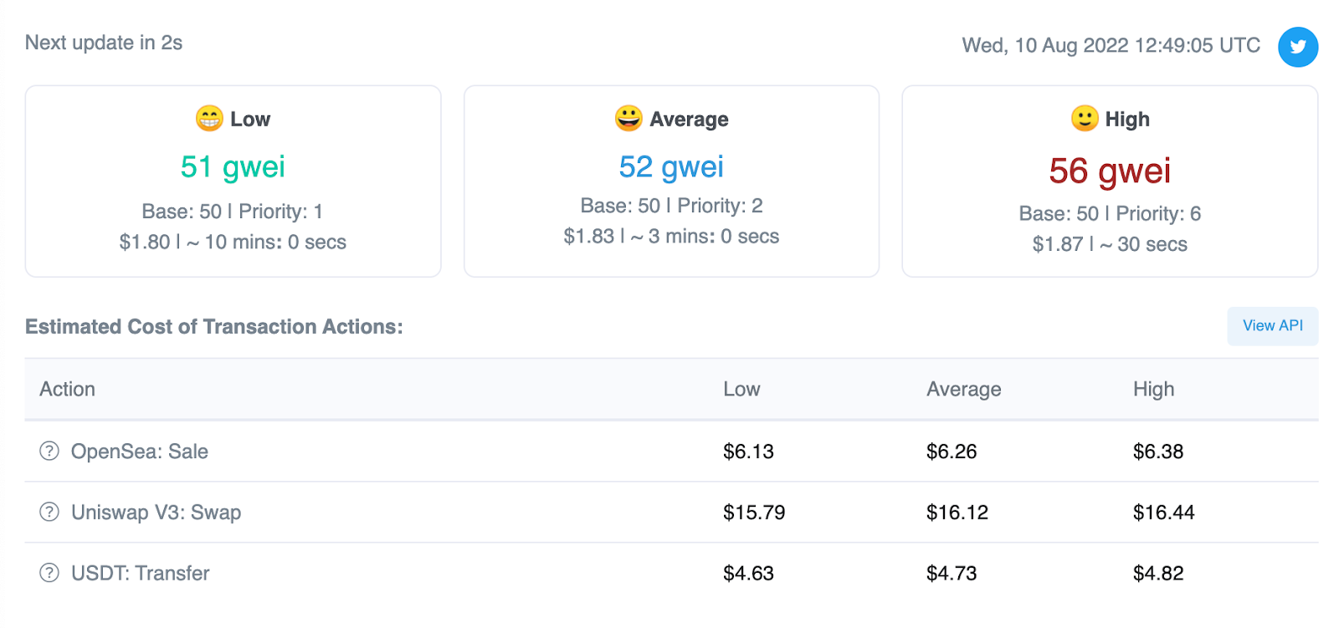Click the grinning emoji on Low card
Screen dimensions: 1339x628
209,119
